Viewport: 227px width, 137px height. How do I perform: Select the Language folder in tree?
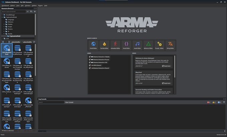pyautogui.click(x=11, y=20)
